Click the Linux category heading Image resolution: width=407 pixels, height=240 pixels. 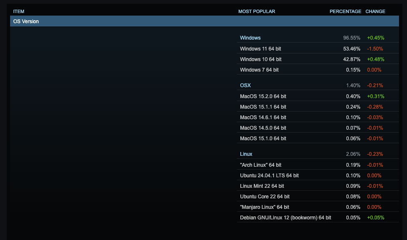246,154
